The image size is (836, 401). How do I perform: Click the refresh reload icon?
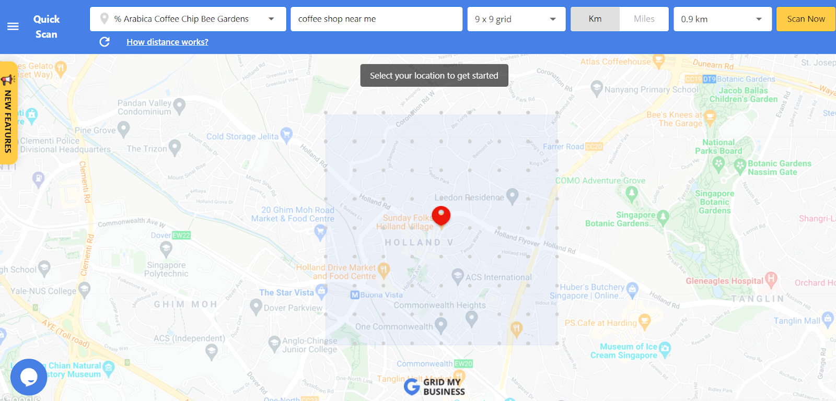104,42
